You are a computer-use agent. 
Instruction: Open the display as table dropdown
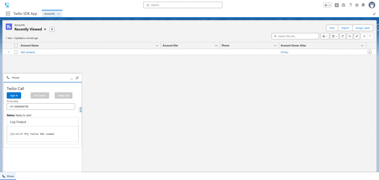pos(334,36)
